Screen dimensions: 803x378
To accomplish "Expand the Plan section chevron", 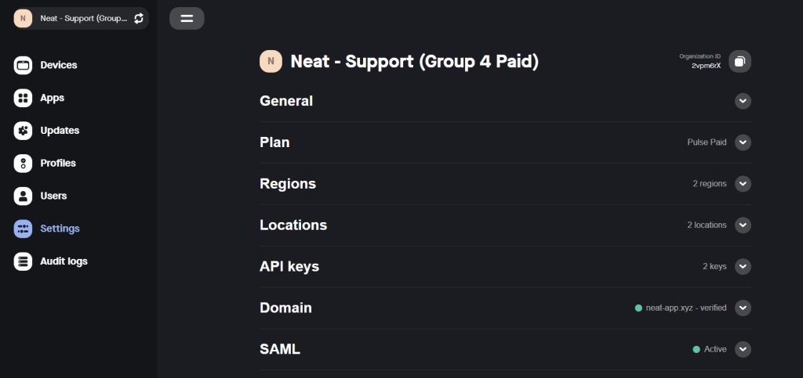I will [x=743, y=142].
